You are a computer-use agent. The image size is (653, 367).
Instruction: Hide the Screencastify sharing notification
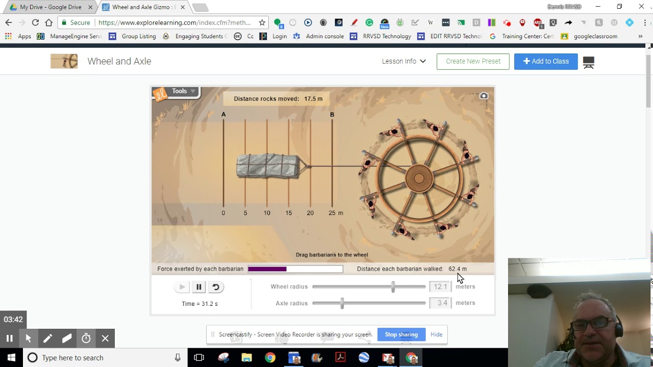pyautogui.click(x=436, y=334)
